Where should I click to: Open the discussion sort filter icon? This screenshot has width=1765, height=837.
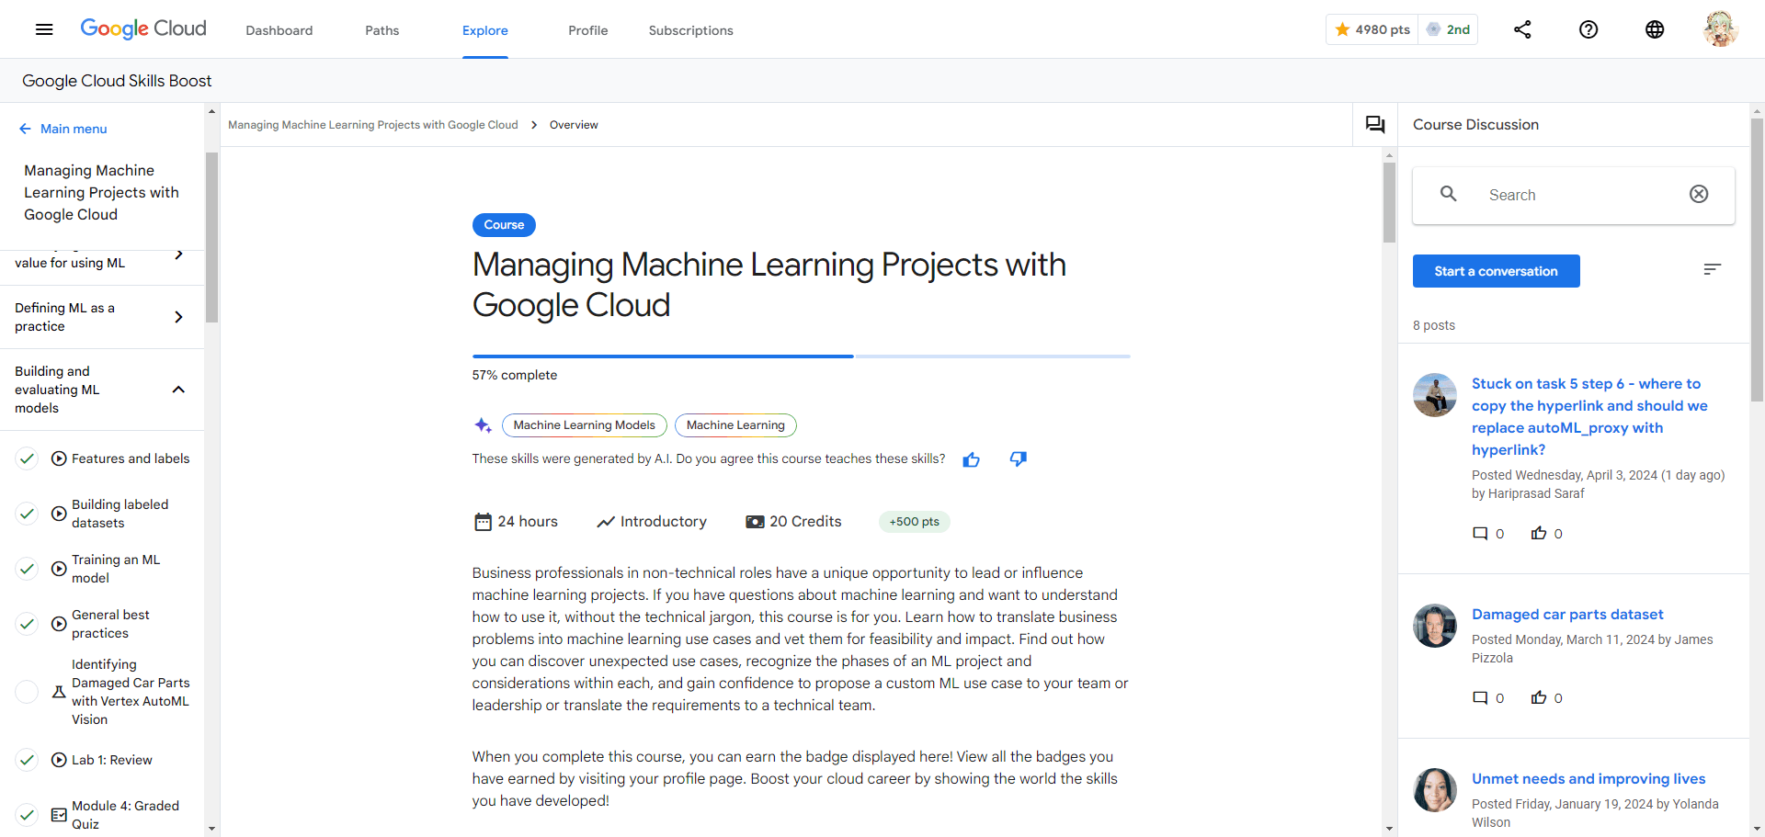click(1712, 269)
